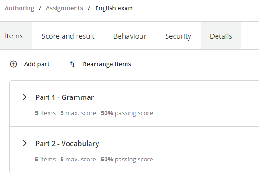Viewport: 259px width, 174px height.
Task: Click the Add part text label
Action: (37, 64)
